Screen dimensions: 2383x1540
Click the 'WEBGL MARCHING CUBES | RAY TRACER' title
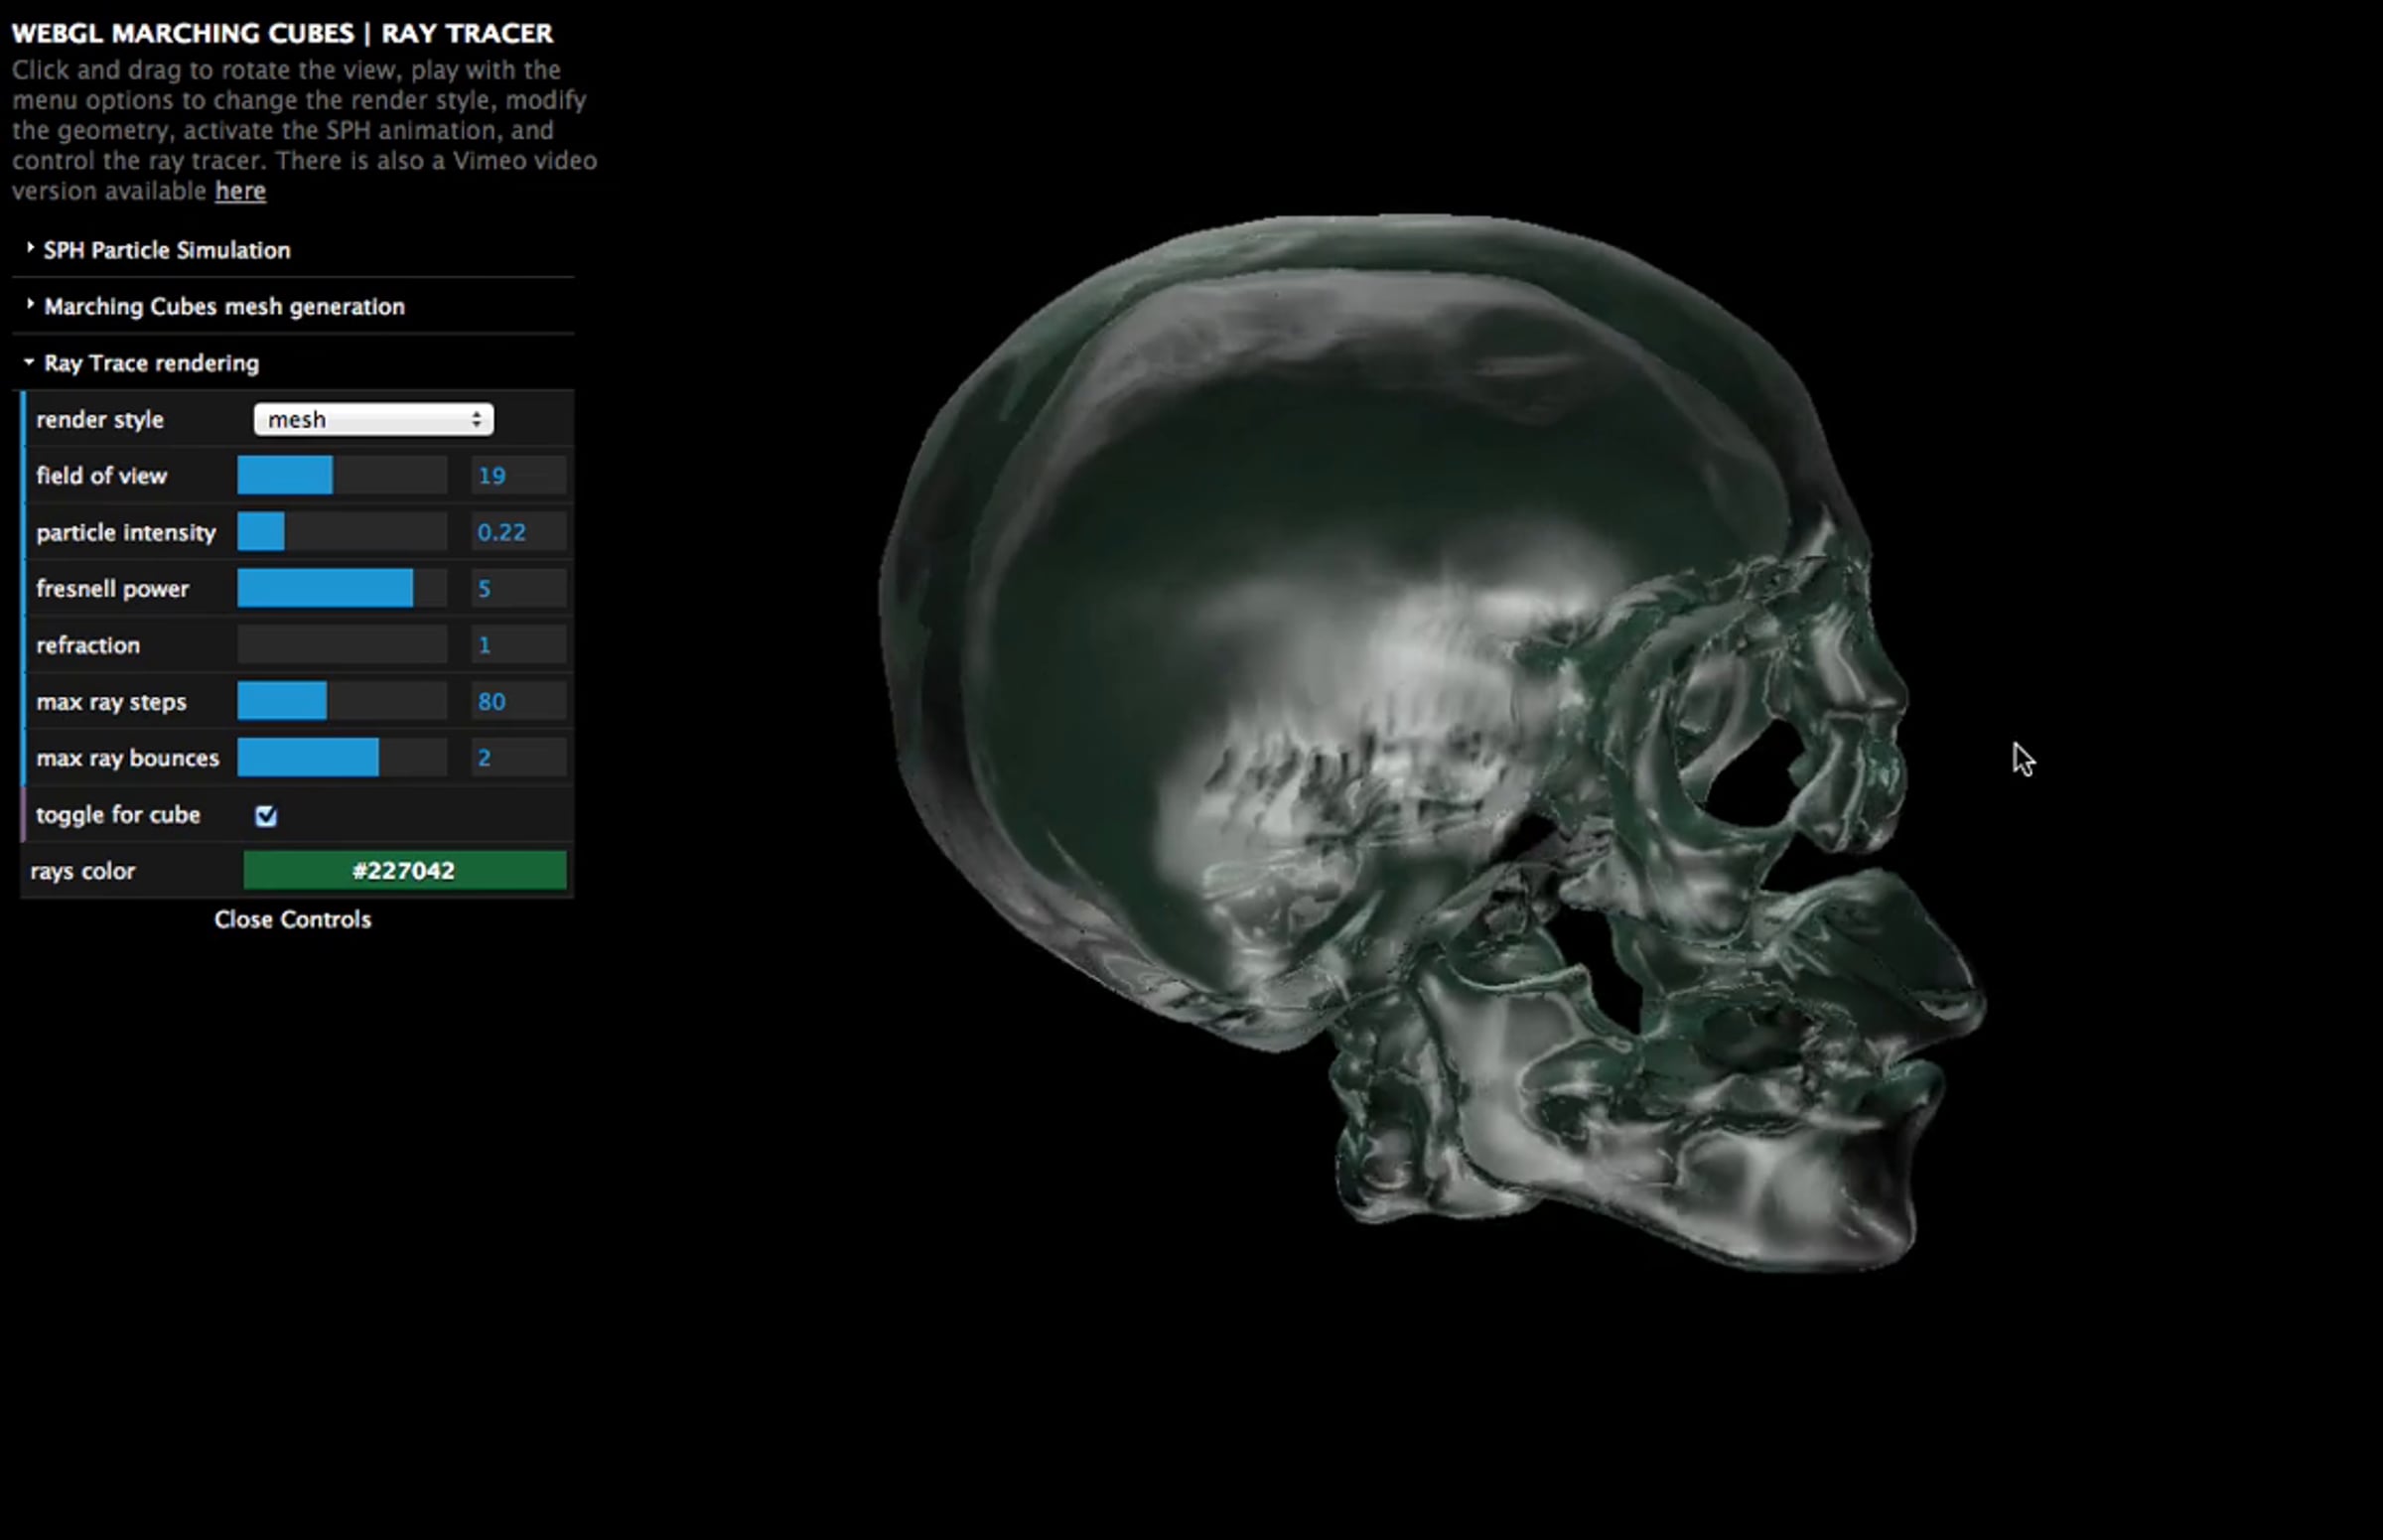pyautogui.click(x=282, y=33)
